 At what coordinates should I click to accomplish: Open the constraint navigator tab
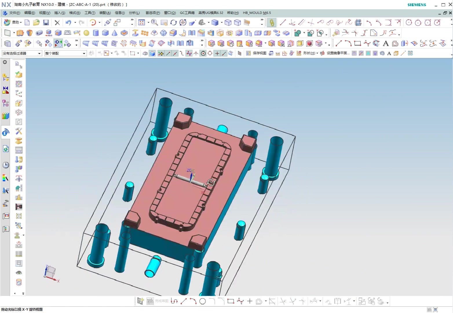pos(6,90)
